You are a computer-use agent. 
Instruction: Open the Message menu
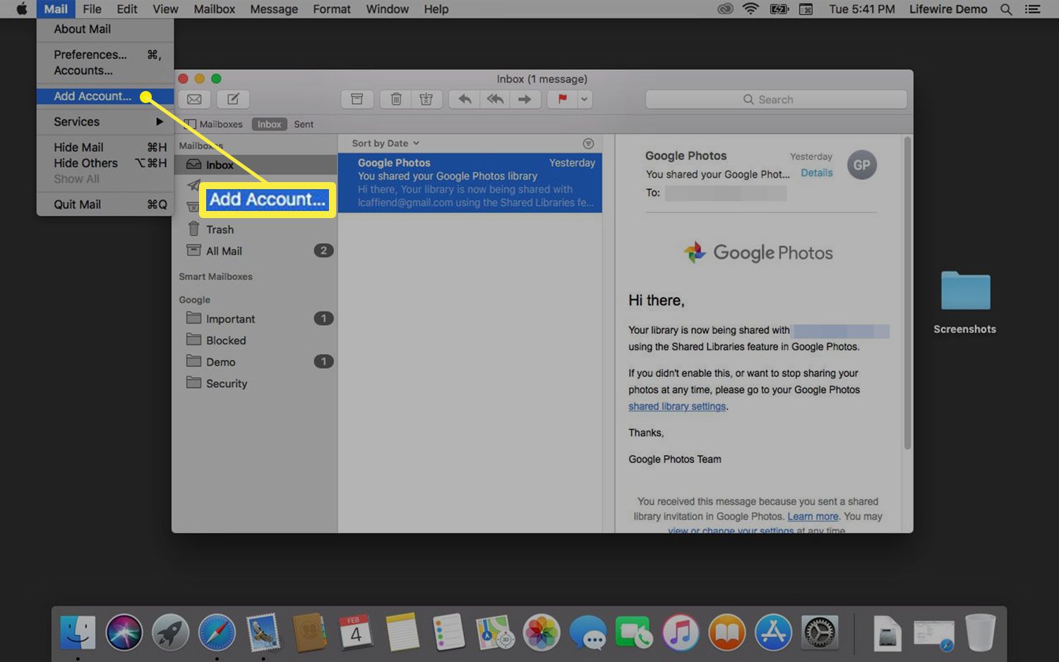(274, 9)
